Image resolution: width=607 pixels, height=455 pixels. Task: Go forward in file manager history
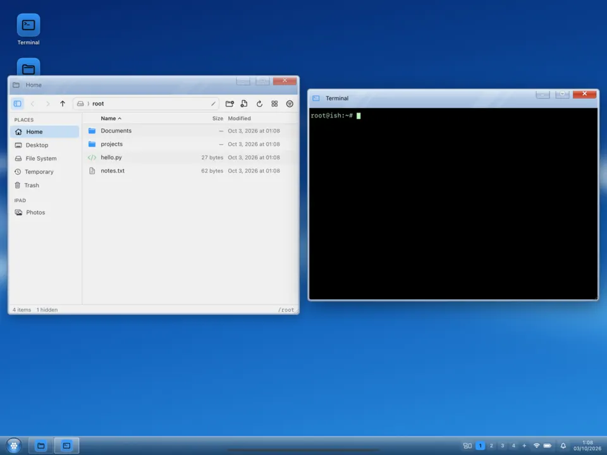pyautogui.click(x=47, y=104)
